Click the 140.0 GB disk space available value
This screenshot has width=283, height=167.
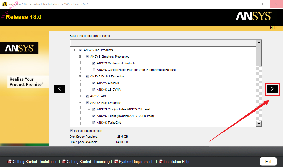click(122, 142)
